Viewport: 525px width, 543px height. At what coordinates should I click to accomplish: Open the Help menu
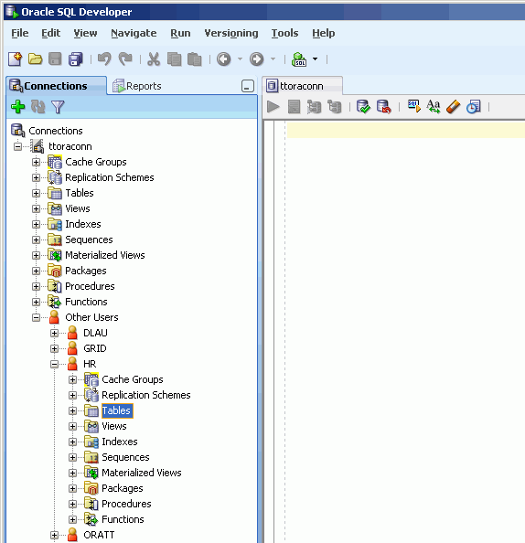point(323,33)
